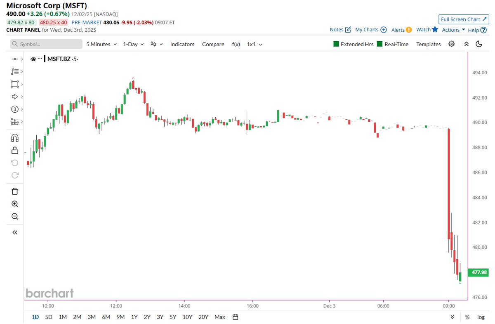Collapse the header with the double chevron up
The image size is (495, 324).
coord(467,44)
